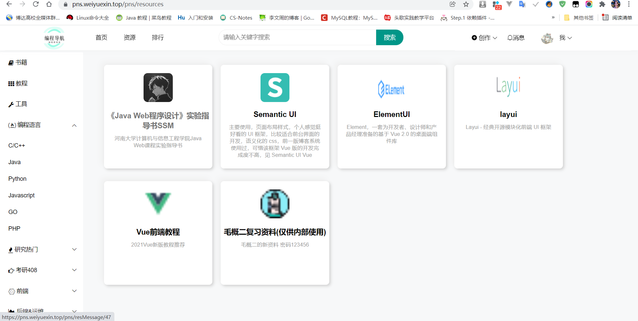Open the 我 user dropdown
The image size is (638, 321).
click(x=565, y=38)
